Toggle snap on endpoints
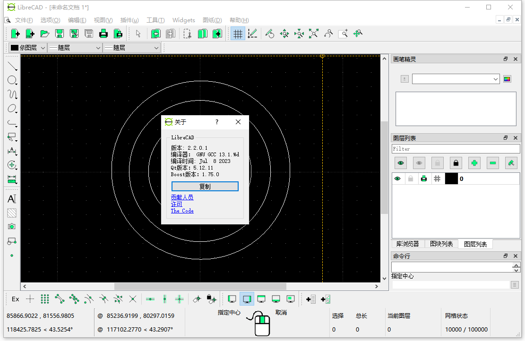The image size is (525, 341). (60, 299)
